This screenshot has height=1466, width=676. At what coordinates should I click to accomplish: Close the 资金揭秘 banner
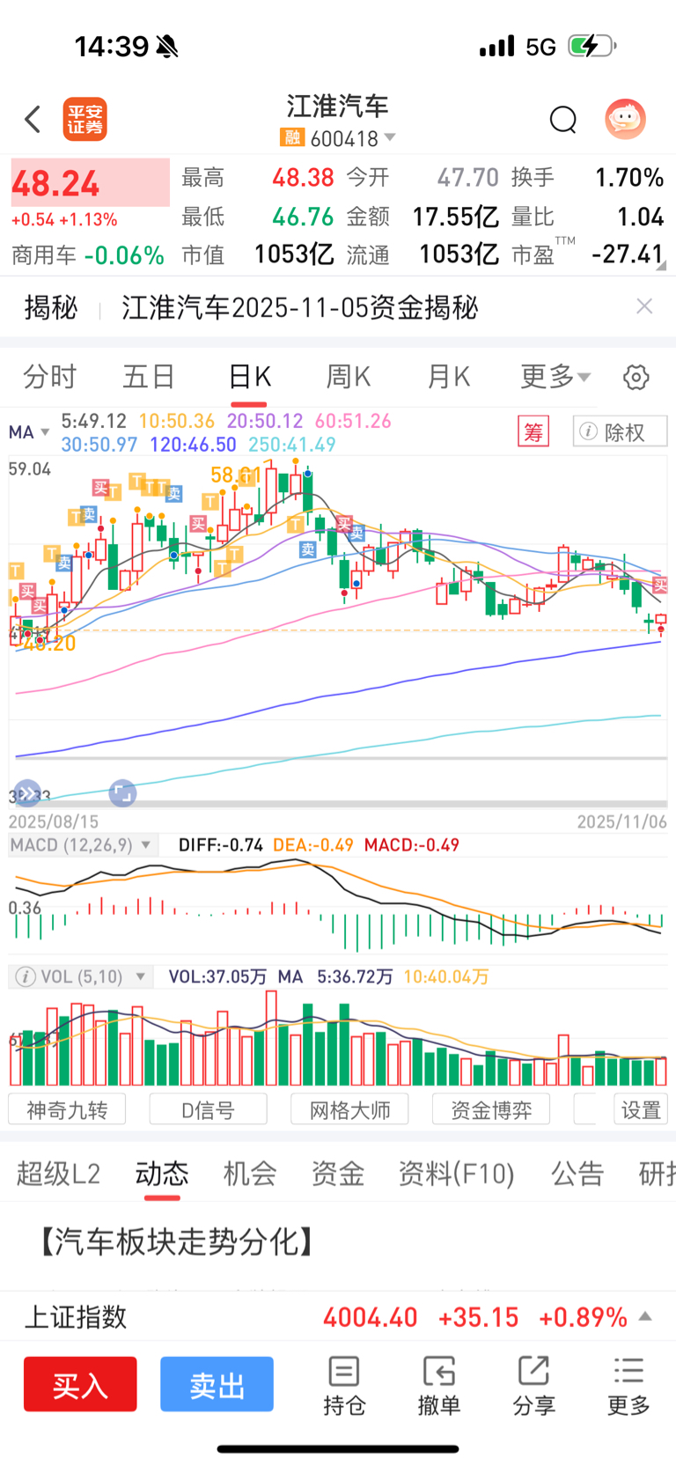pos(644,306)
